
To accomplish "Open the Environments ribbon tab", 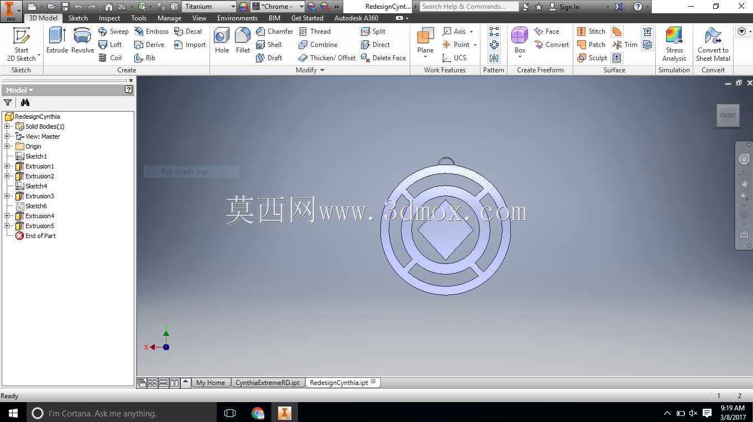I will tap(237, 18).
